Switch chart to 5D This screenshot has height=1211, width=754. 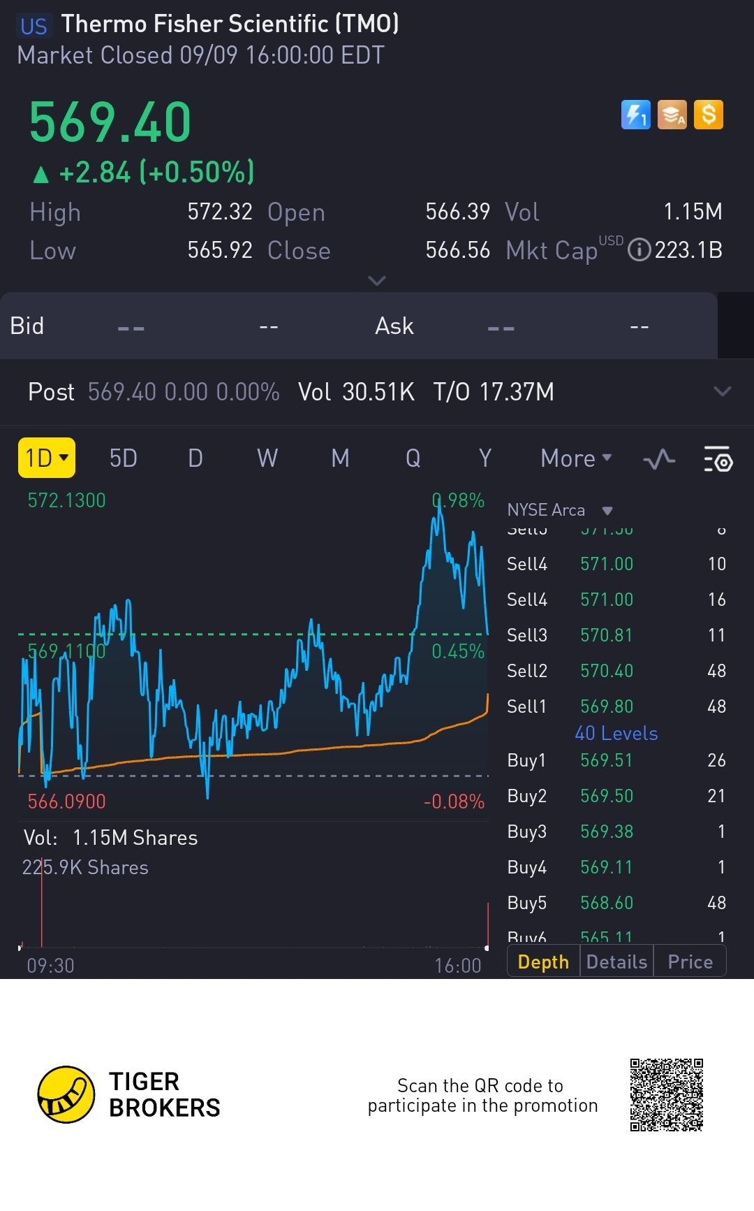pyautogui.click(x=124, y=458)
